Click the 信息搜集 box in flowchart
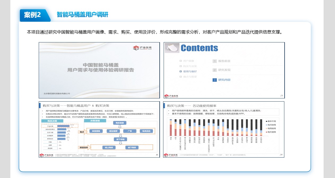The height and width of the screenshot is (178, 335). (x=95, y=131)
